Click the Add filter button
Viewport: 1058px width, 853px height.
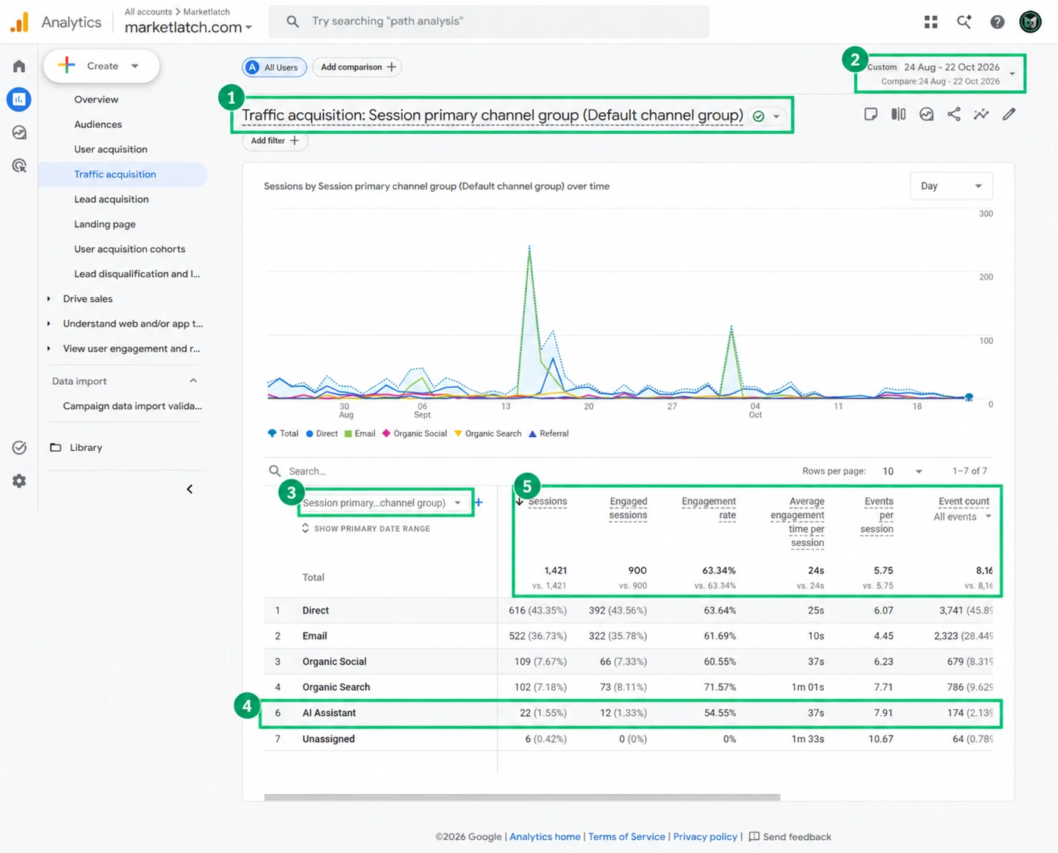tap(275, 141)
